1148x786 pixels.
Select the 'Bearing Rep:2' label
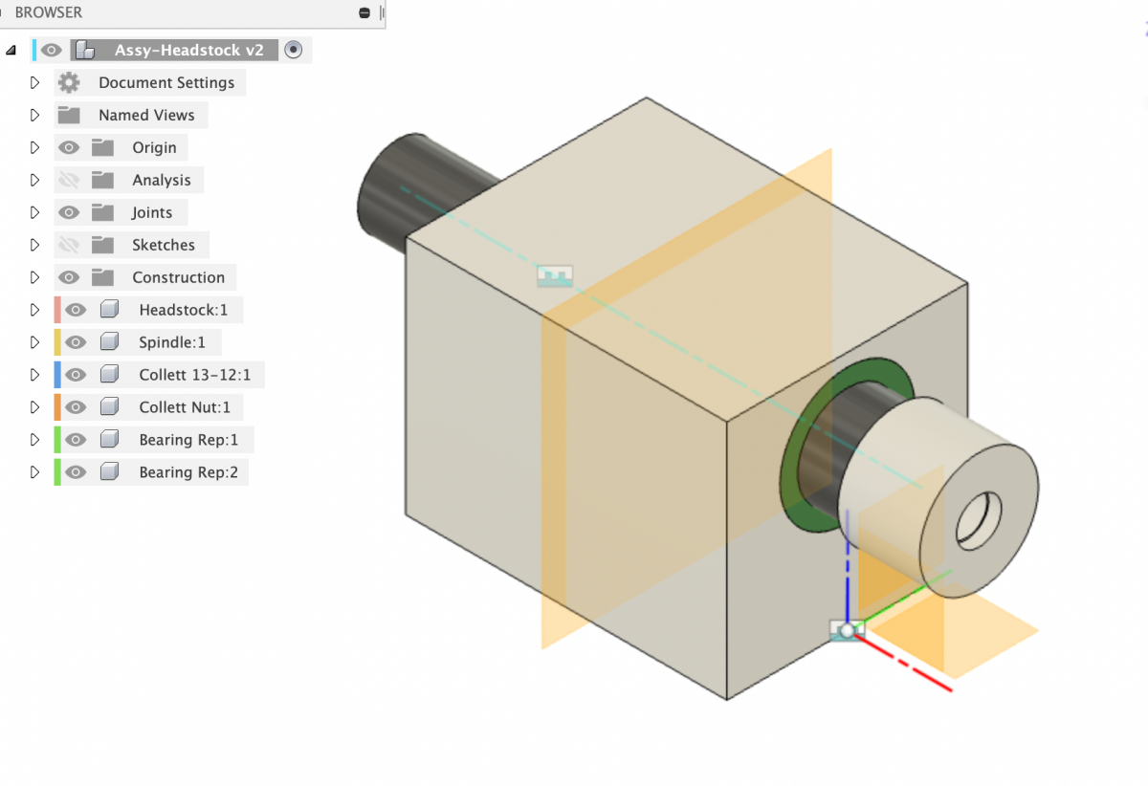pyautogui.click(x=188, y=472)
